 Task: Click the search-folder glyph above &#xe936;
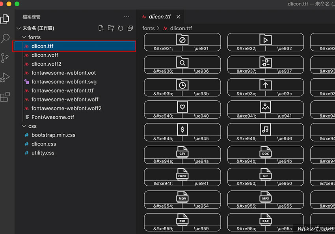coord(182,62)
